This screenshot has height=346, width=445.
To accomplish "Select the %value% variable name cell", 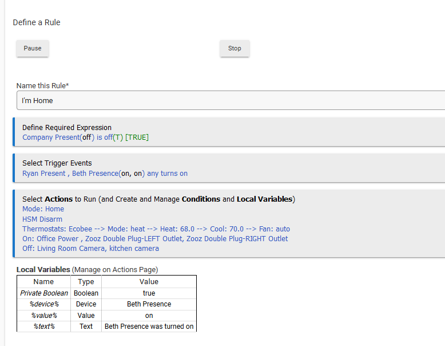I will (43, 316).
